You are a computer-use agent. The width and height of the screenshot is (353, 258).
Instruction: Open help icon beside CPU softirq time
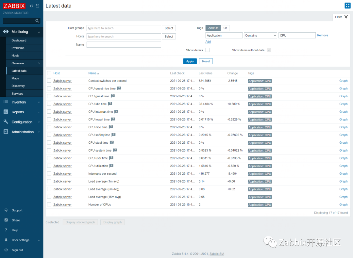tap(113, 135)
